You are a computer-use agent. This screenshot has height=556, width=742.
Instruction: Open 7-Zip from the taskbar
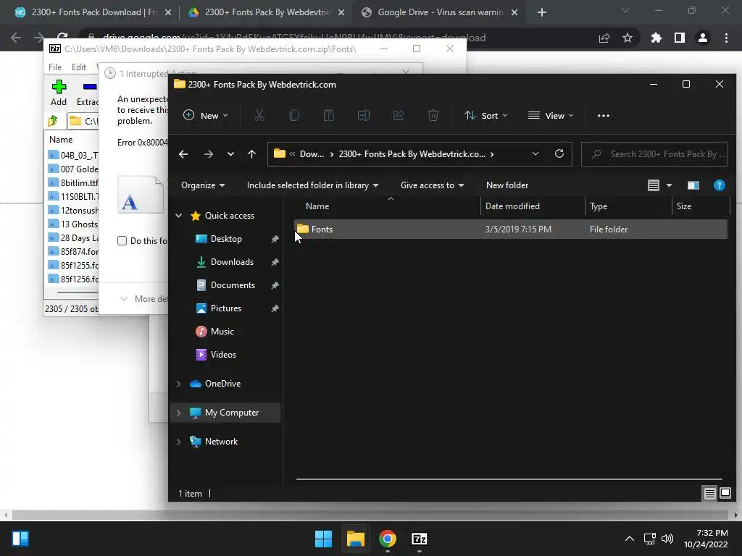(420, 539)
